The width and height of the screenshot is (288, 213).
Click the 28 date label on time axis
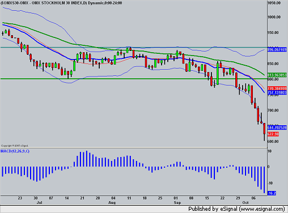tap(98, 198)
